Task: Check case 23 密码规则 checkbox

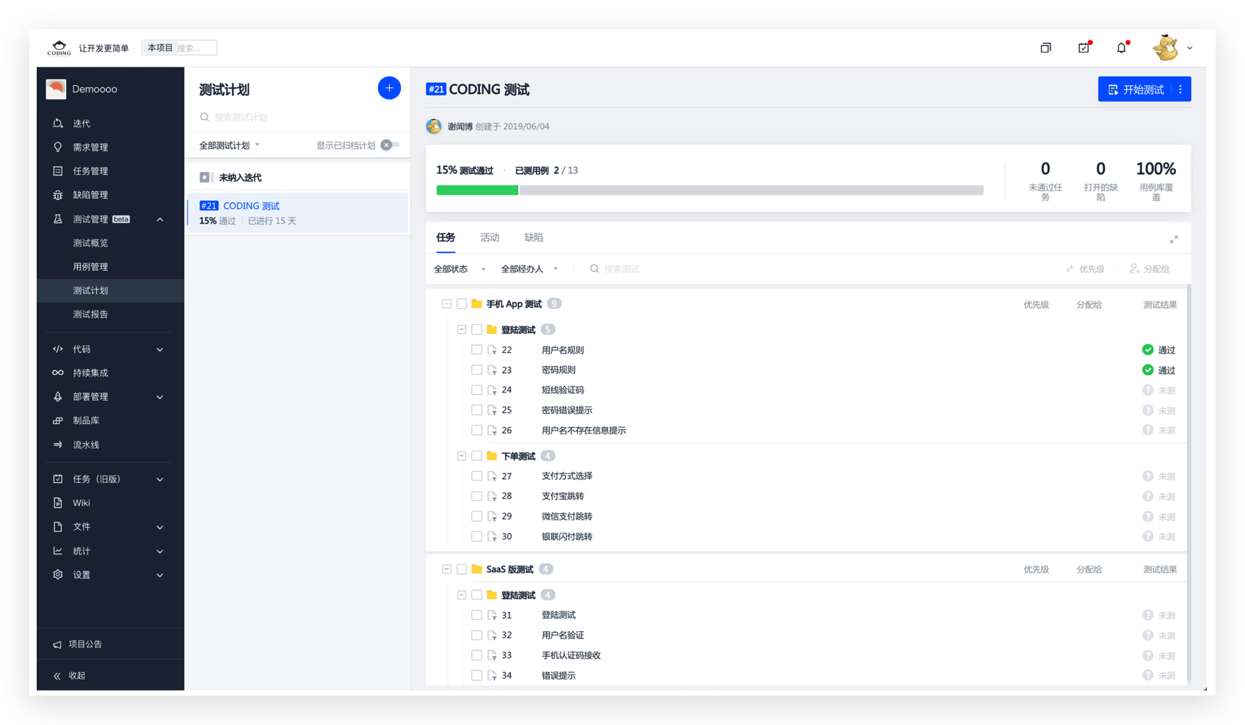Action: point(476,370)
